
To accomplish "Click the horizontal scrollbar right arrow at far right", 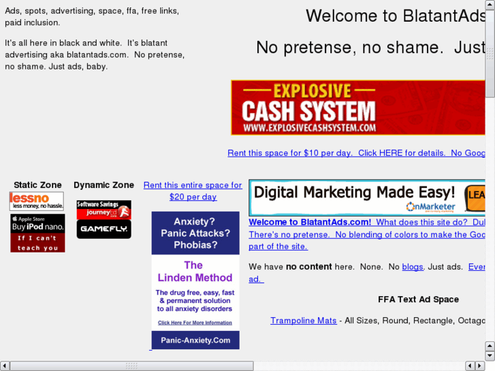I will 480,366.
